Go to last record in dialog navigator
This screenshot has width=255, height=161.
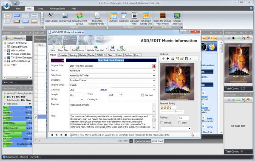[66, 135]
